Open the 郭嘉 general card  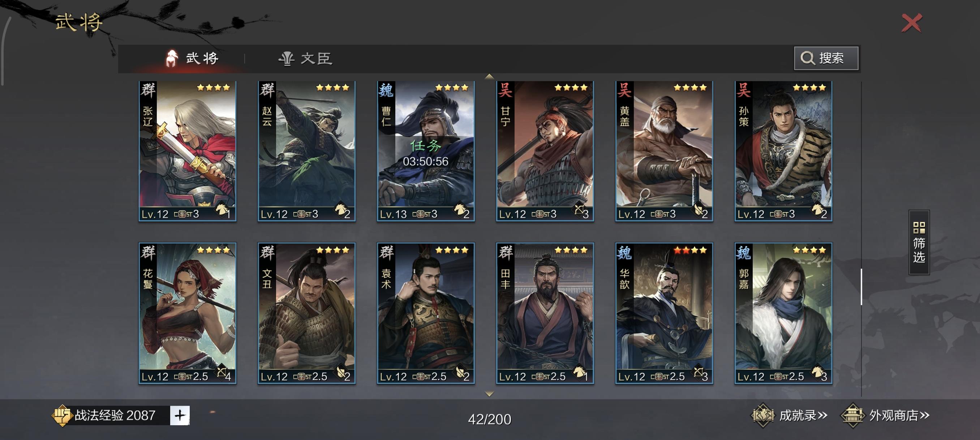pos(783,313)
